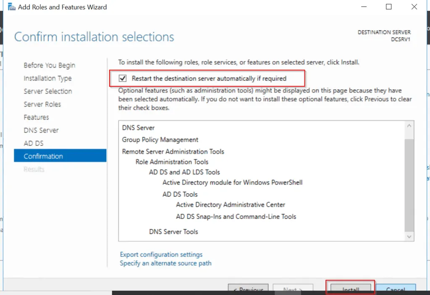Click the Add Roles and Features Wizard title icon
Image resolution: width=430 pixels, height=295 pixels.
click(x=11, y=7)
